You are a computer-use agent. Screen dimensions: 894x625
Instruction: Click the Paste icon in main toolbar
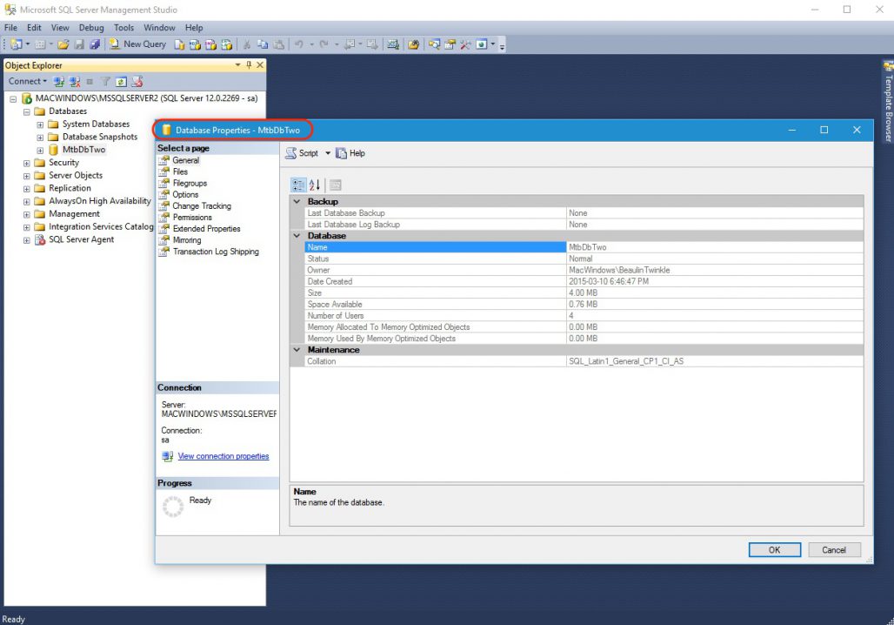pos(279,44)
